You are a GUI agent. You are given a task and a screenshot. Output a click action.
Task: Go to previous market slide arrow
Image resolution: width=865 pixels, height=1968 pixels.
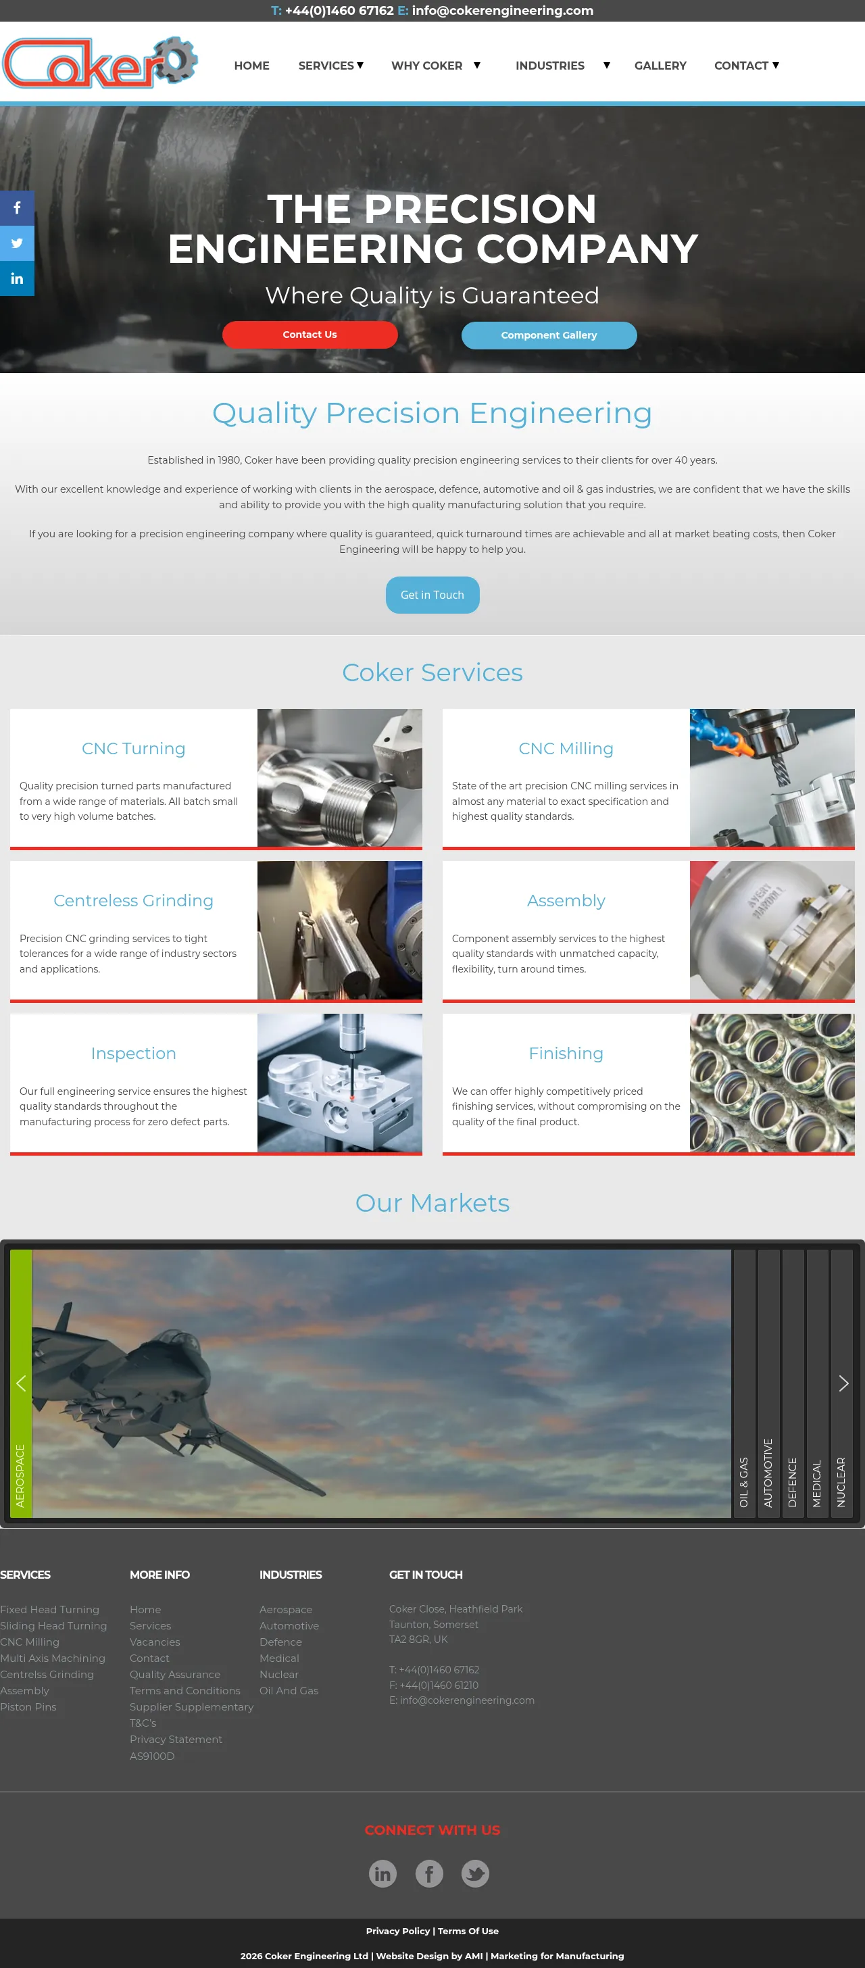(x=21, y=1383)
